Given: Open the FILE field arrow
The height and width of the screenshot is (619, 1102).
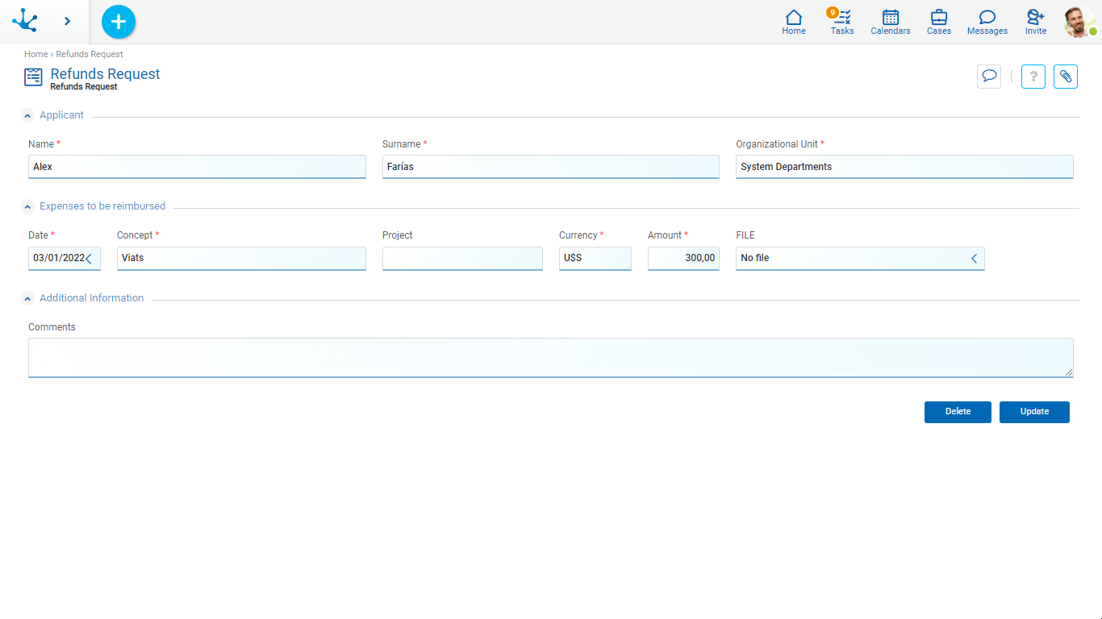Looking at the screenshot, I should pyautogui.click(x=974, y=259).
